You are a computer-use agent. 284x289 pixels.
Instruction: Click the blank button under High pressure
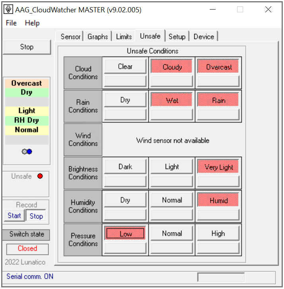218,248
